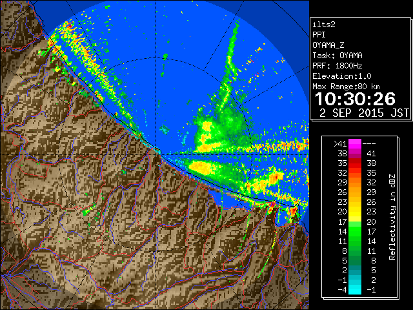
Task: Pick the red swatch in reflectivity legend
Action: [x=355, y=163]
